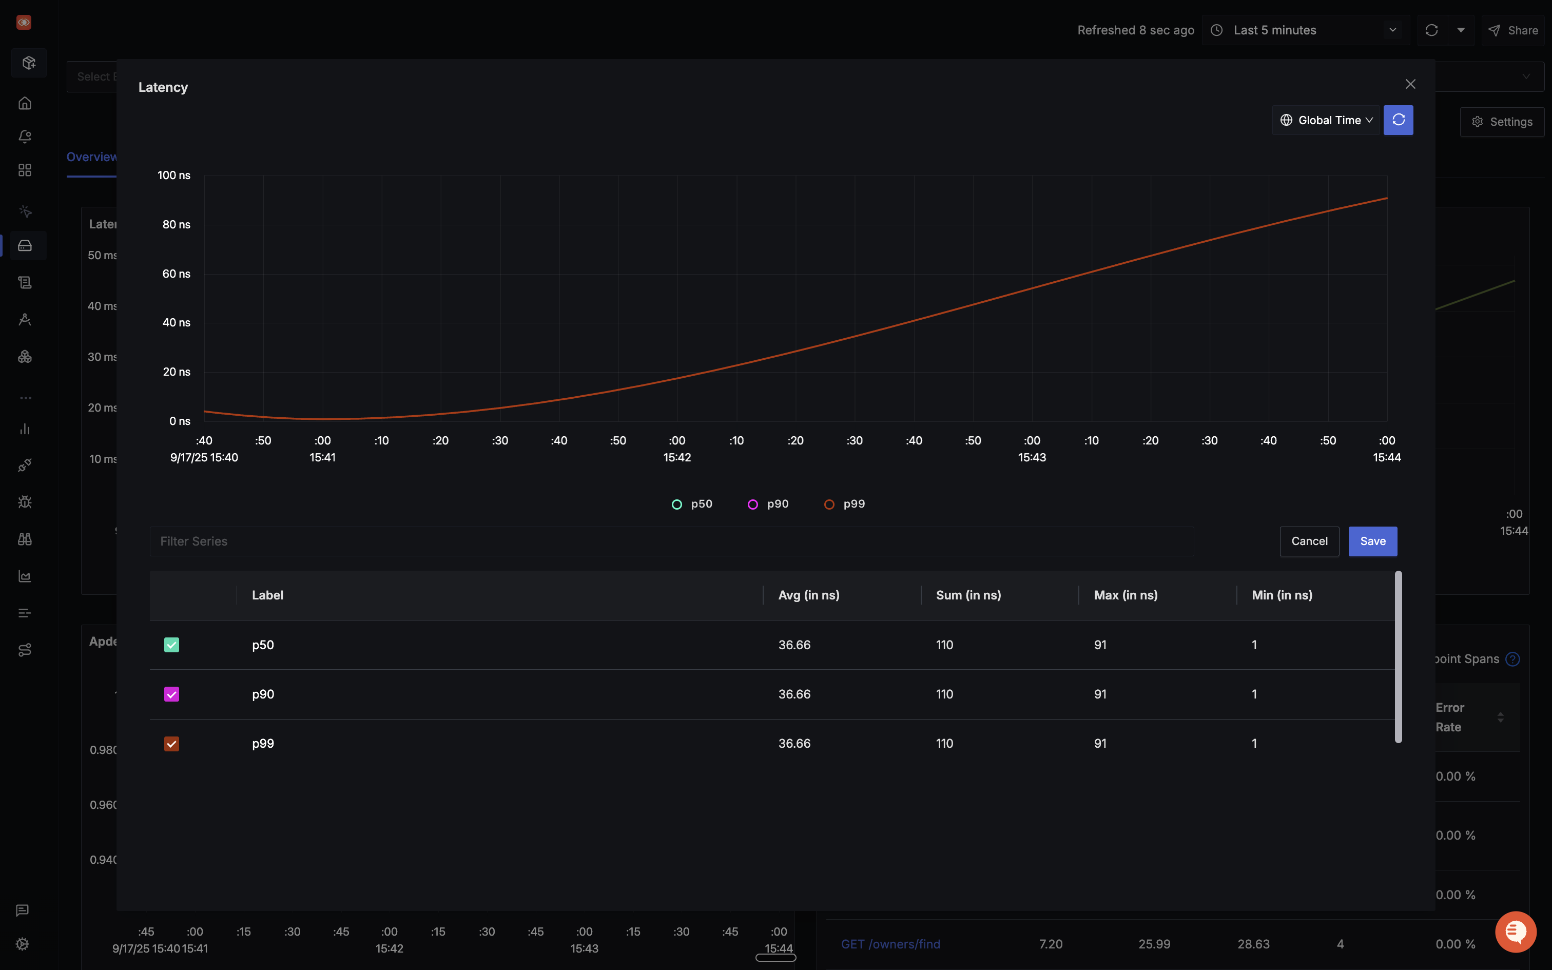Uncheck the p50 series checkbox
Image resolution: width=1552 pixels, height=970 pixels.
coord(171,645)
